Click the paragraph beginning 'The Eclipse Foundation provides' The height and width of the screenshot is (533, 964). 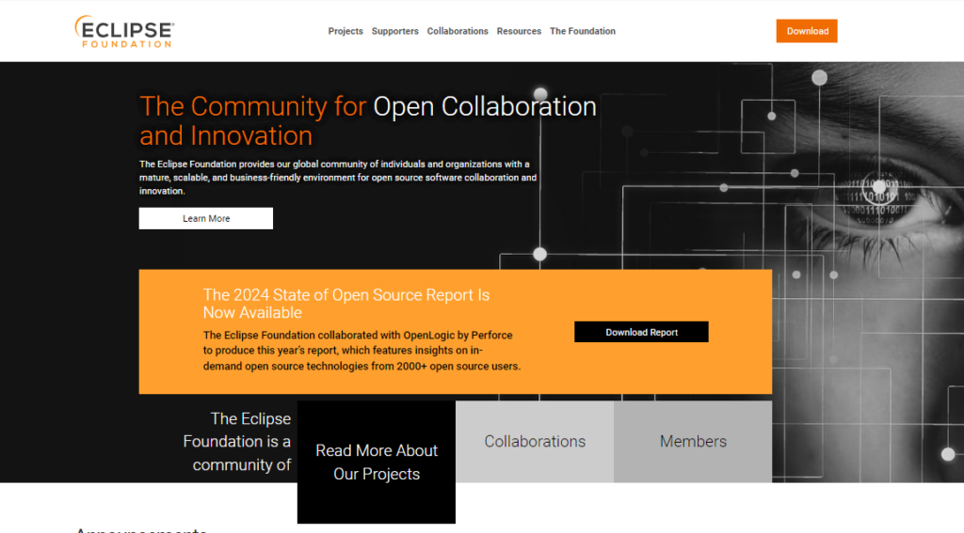338,178
